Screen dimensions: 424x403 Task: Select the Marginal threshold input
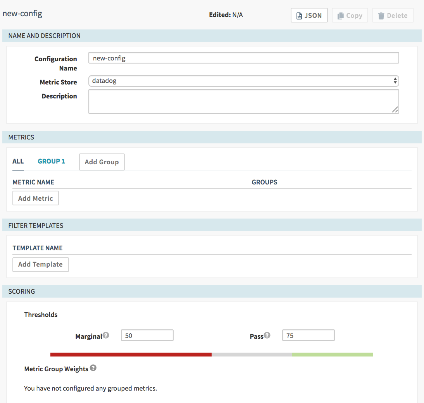(147, 336)
